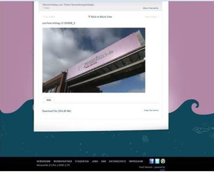This screenshot has width=214, height=173.
Task: Download the 224.92 Mb video file
Action: coord(57,111)
